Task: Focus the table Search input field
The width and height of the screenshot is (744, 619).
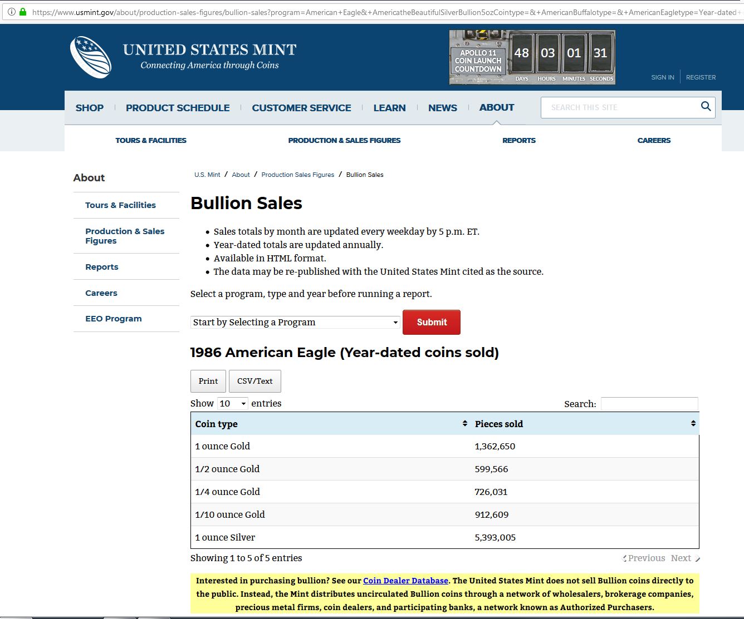Action: (x=649, y=404)
